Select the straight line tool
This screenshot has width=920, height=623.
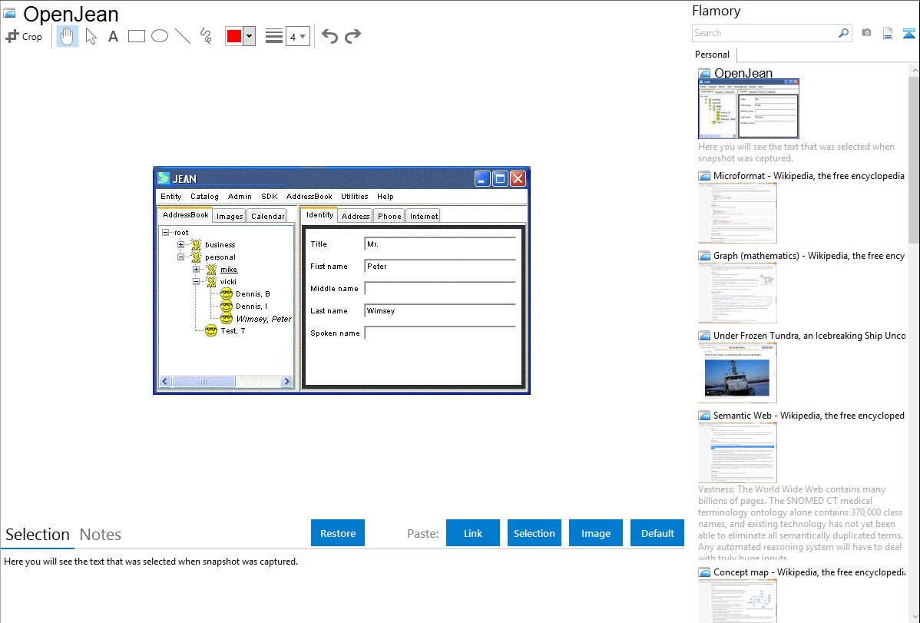pyautogui.click(x=183, y=36)
